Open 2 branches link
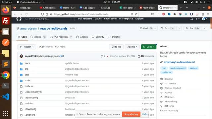The width and height of the screenshot is (212, 119). point(46,47)
